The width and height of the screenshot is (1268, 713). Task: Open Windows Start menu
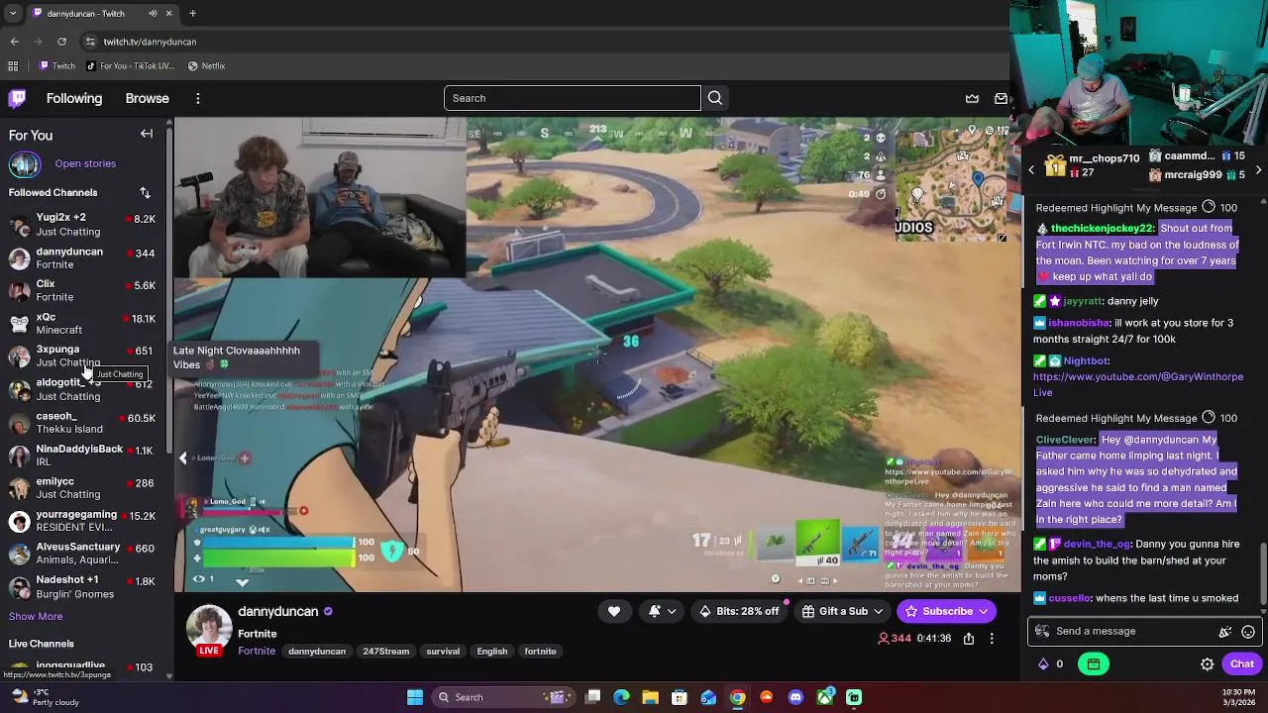click(x=415, y=697)
